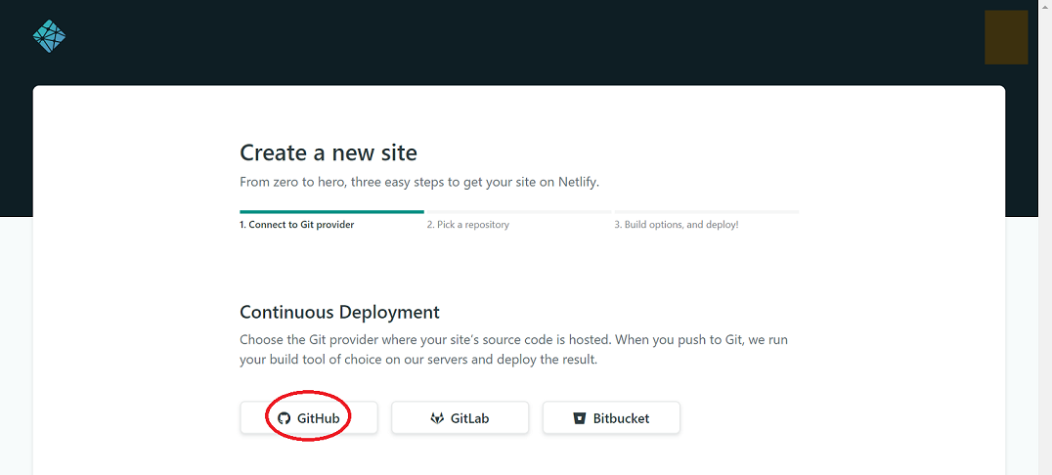This screenshot has width=1052, height=475.
Task: Click the Bitbucket bucket icon
Action: click(x=580, y=418)
